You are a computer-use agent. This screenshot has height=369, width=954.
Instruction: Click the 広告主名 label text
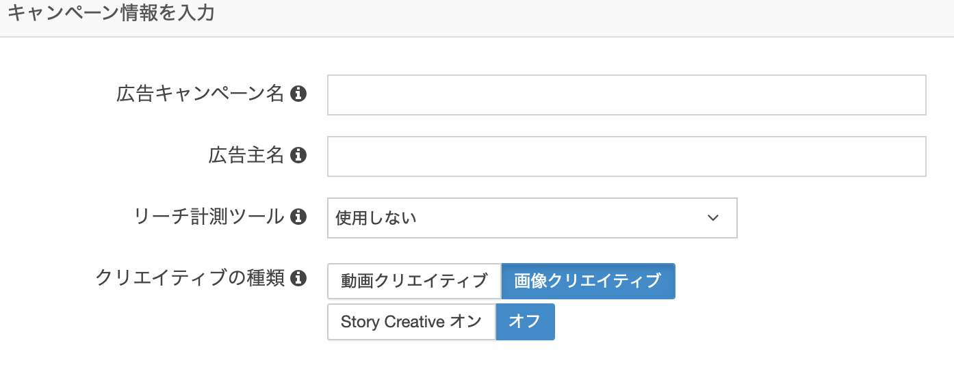tap(246, 156)
